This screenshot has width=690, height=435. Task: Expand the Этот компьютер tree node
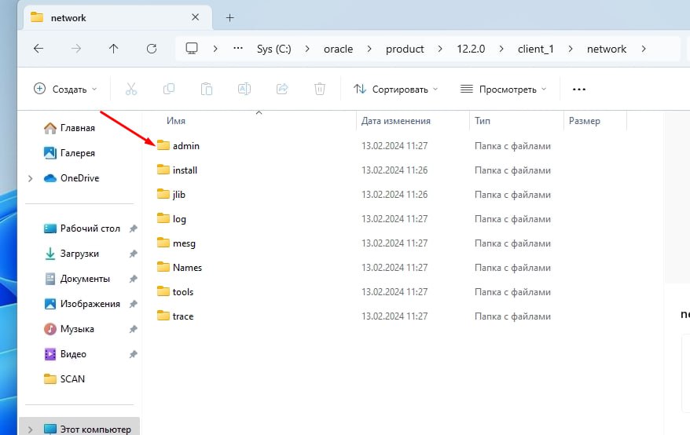tap(31, 430)
